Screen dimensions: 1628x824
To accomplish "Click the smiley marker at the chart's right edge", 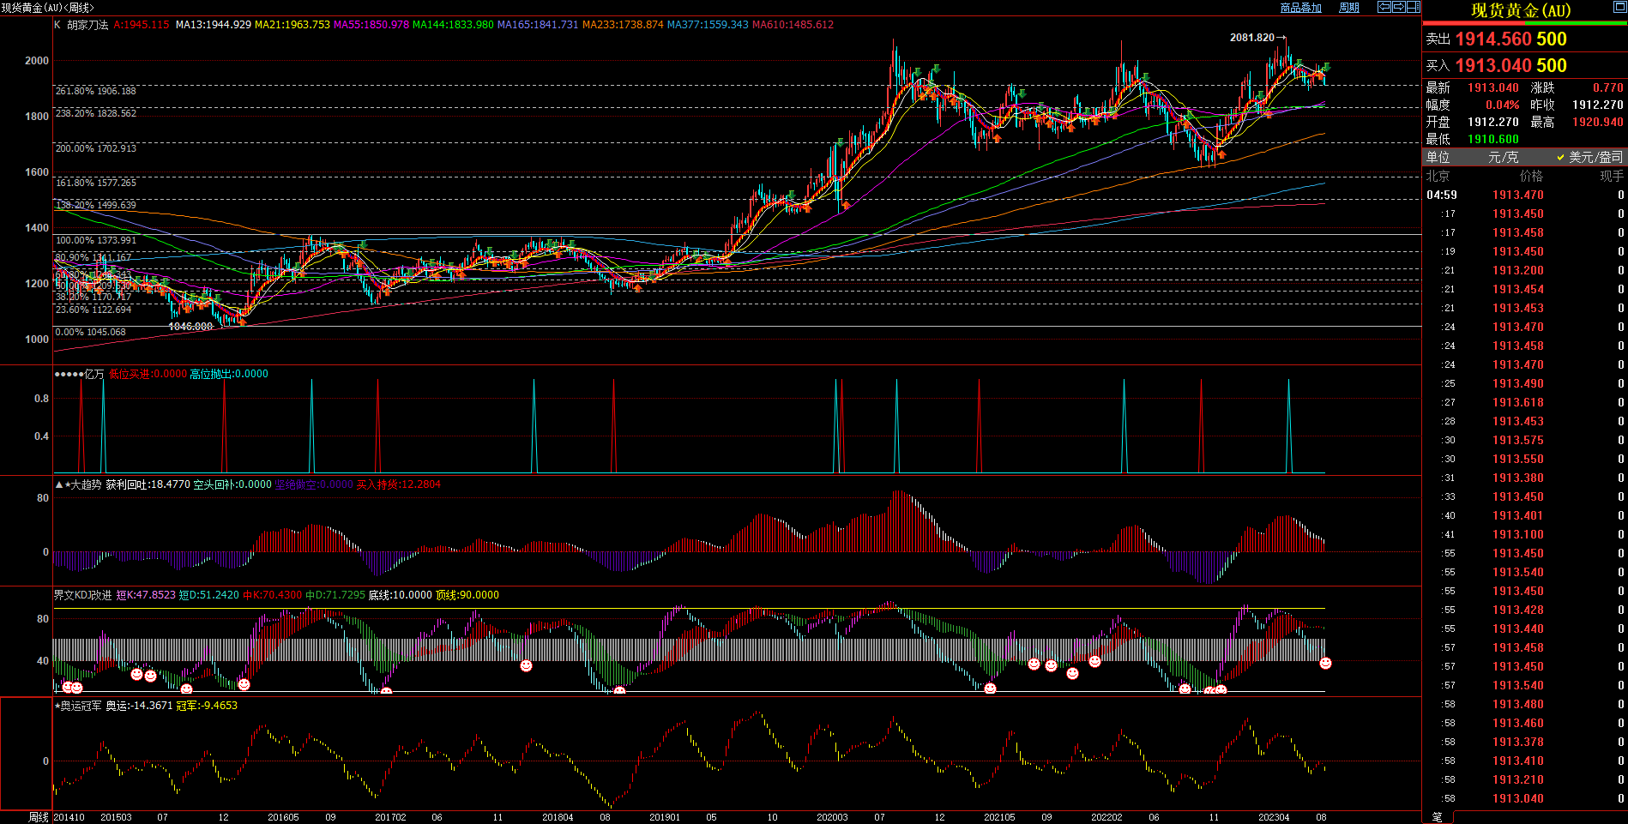I will click(x=1325, y=663).
